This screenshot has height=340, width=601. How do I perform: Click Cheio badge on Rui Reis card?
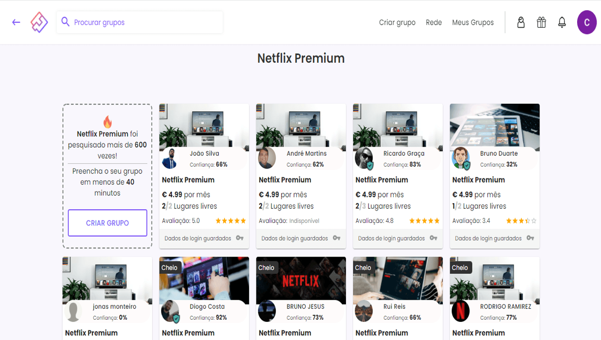[363, 268]
